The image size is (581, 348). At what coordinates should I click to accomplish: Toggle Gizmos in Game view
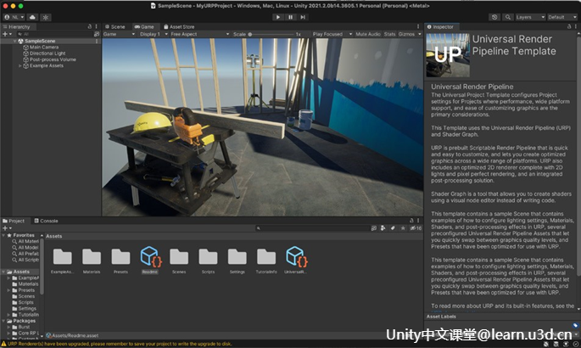click(x=407, y=34)
